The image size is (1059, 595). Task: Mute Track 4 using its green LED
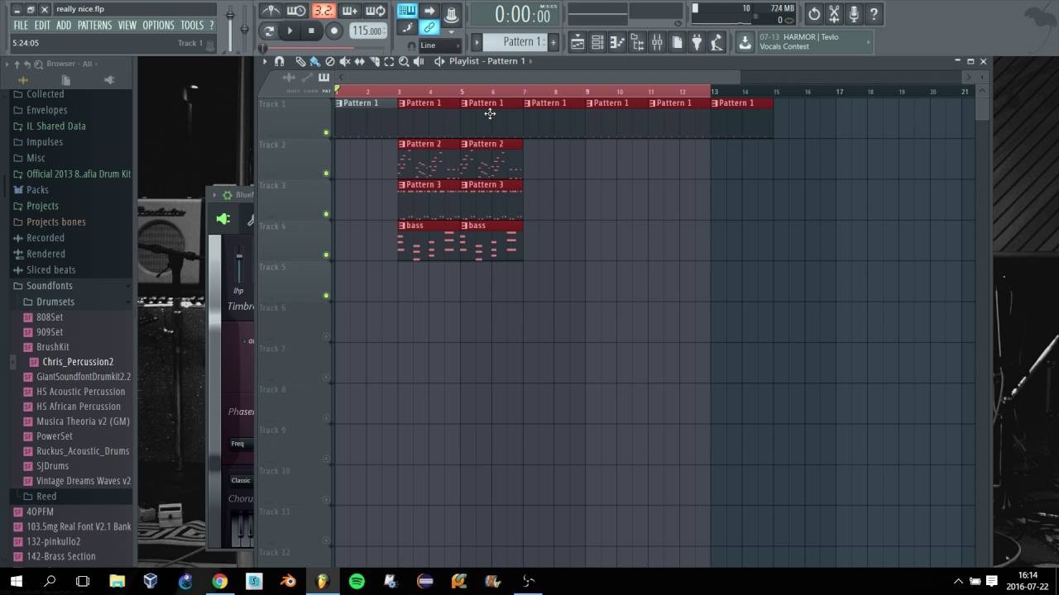326,255
